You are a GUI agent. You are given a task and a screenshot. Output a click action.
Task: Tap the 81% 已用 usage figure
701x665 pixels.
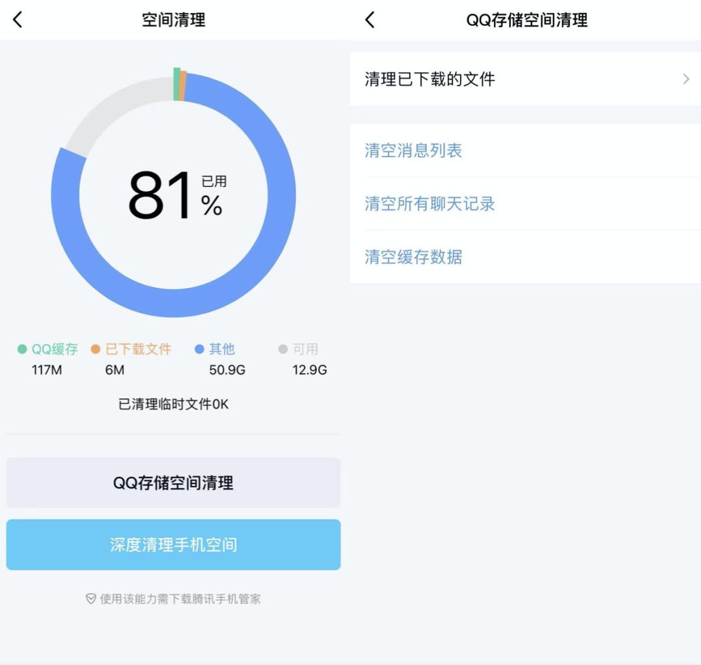click(x=177, y=195)
